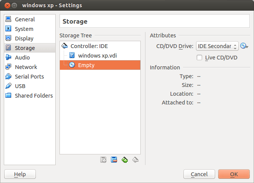Click the USB plug icon in sidebar
The height and width of the screenshot is (183, 254).
[x=8, y=86]
